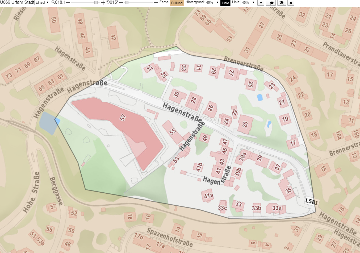Viewport: 360px width, 253px height.
Task: Click the rotation arrow icon
Action: (x=108, y=2)
